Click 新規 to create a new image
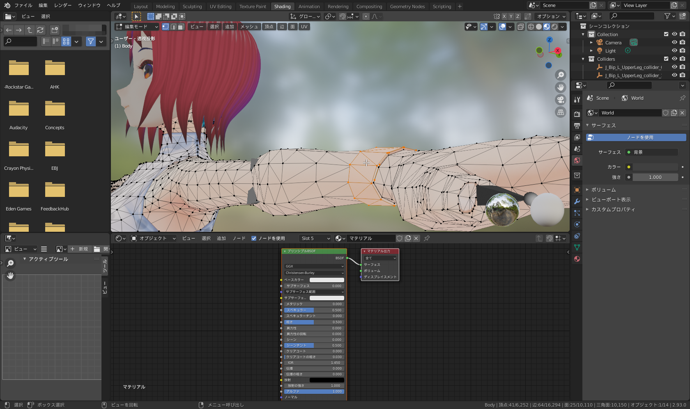 pos(79,249)
